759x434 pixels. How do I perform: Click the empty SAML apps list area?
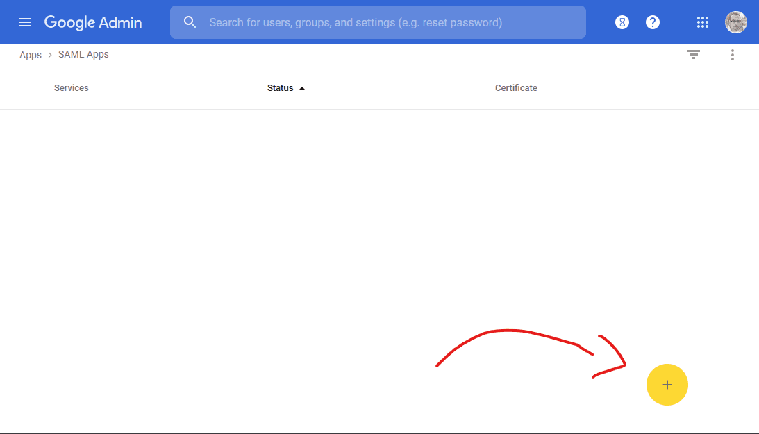pos(278,229)
